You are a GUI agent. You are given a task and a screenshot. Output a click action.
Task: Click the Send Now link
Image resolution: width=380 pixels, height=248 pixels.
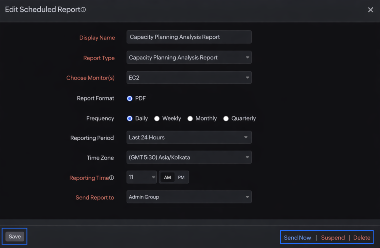[x=297, y=238]
